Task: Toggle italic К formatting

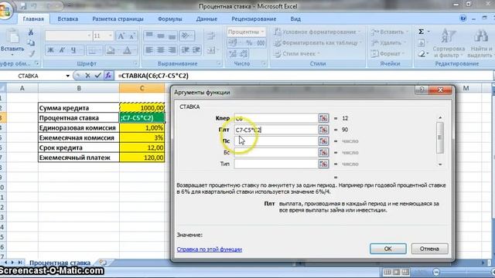Action: pos(62,50)
